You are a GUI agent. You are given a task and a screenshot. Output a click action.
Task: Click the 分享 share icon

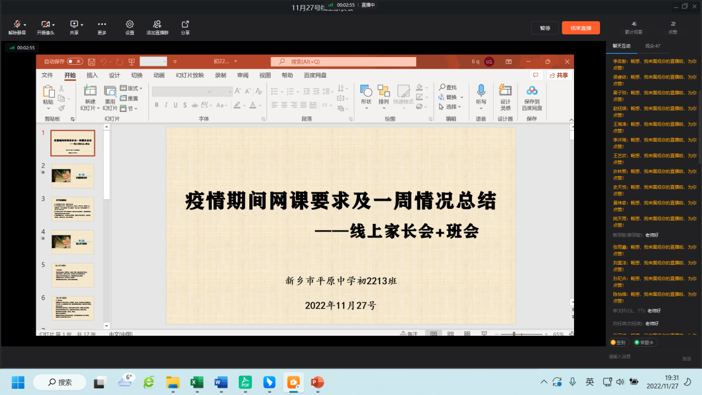[185, 24]
